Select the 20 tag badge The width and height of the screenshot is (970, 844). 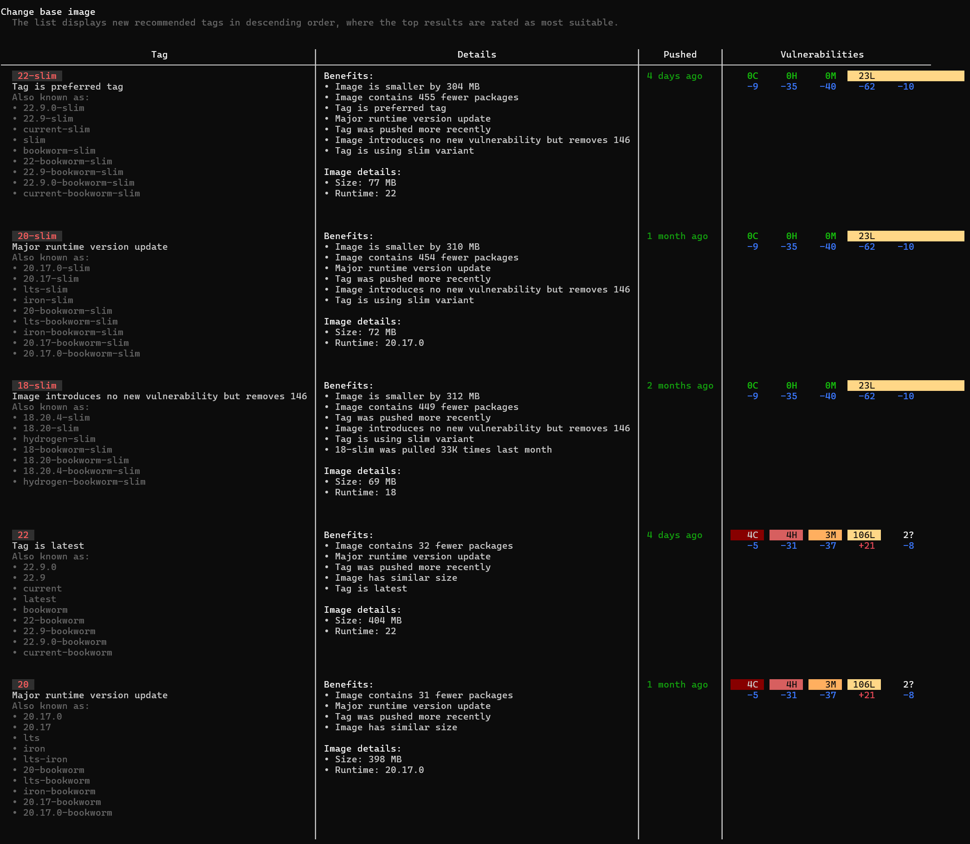[23, 684]
